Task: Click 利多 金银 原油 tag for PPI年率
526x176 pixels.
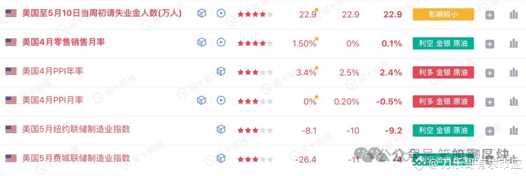Action: coord(443,72)
